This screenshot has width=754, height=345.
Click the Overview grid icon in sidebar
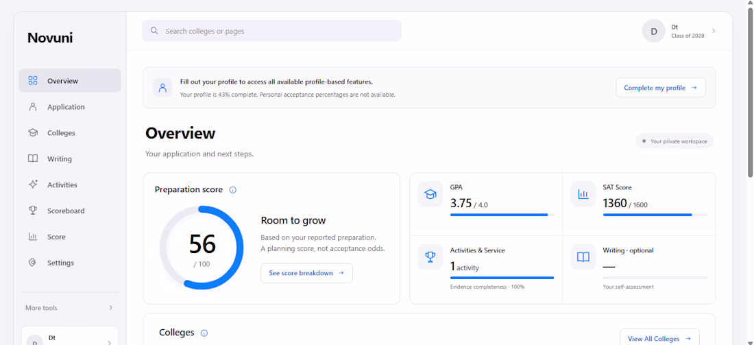point(33,80)
